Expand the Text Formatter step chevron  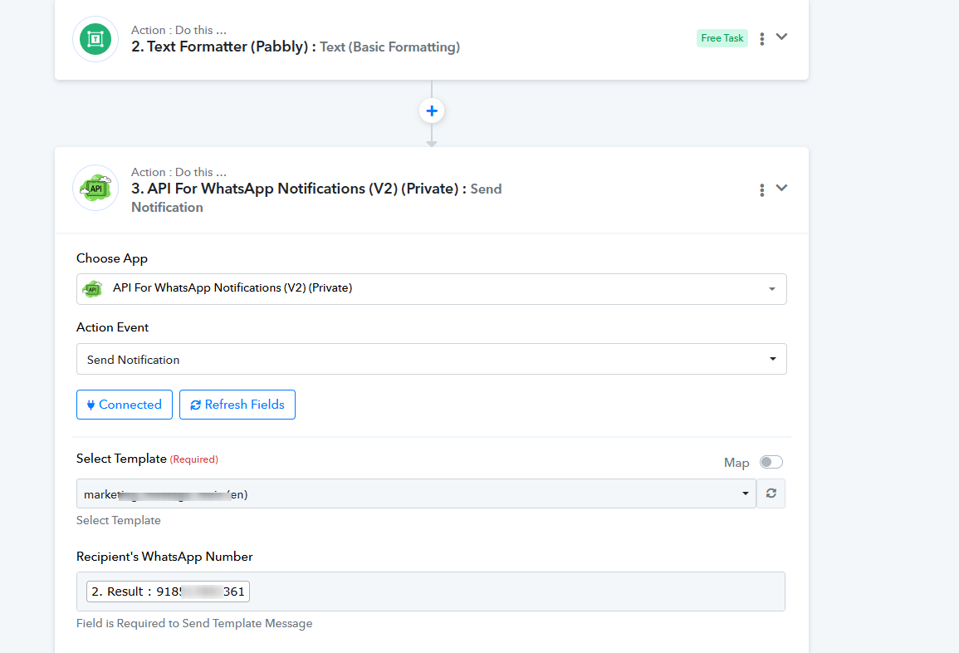point(781,37)
